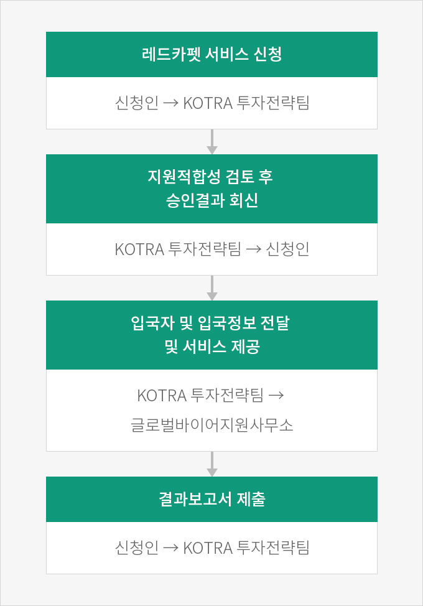Click the 레드카펫 서비스 신청 green header
The height and width of the screenshot is (606, 423).
[x=211, y=55]
